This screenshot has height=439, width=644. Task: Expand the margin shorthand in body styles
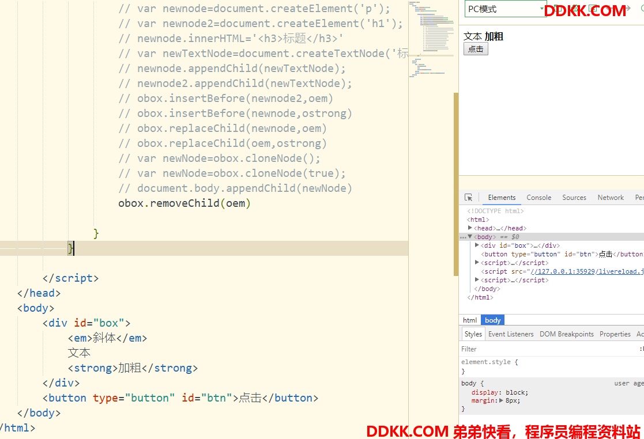(501, 400)
